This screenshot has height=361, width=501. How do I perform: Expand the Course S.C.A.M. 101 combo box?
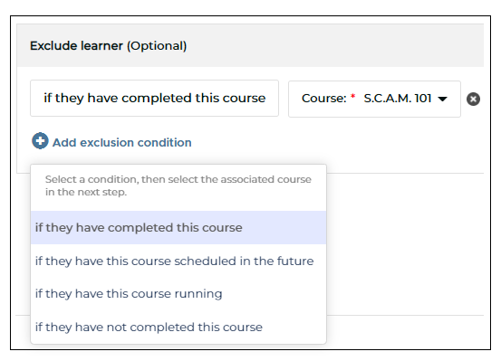coord(374,99)
